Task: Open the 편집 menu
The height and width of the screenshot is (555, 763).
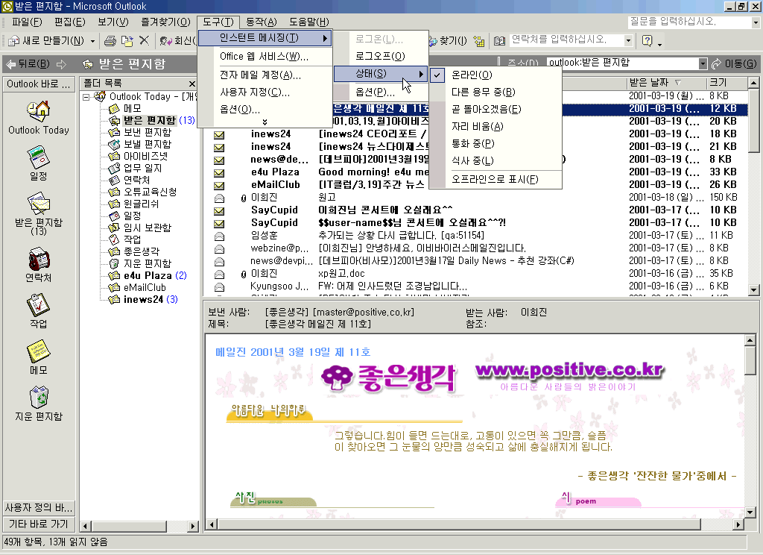Action: point(69,22)
